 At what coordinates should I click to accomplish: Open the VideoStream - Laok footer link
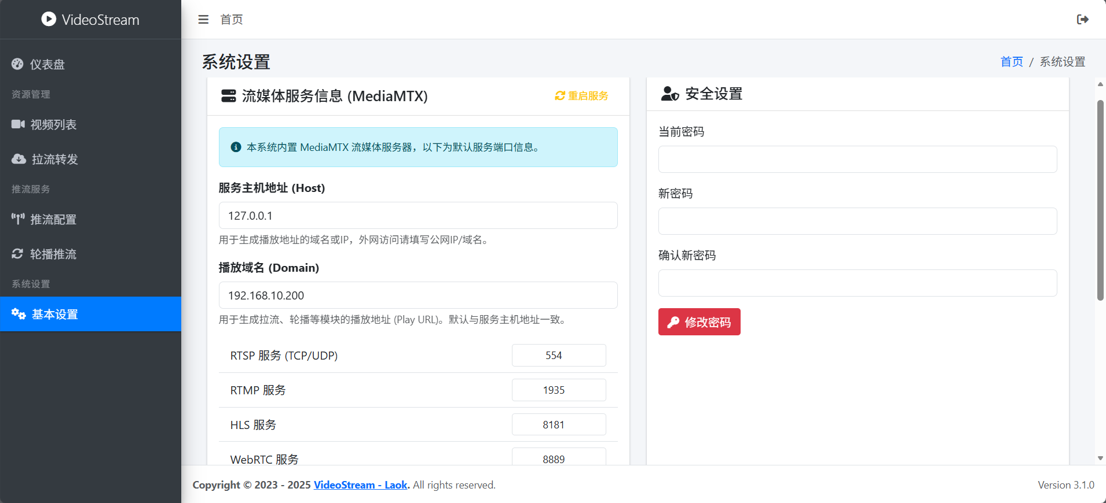pyautogui.click(x=360, y=485)
